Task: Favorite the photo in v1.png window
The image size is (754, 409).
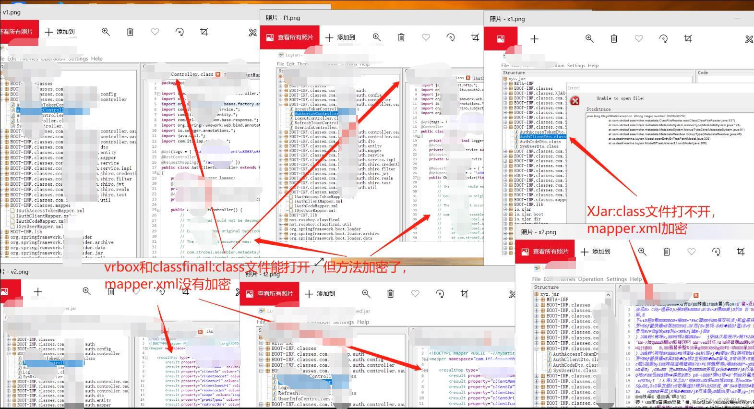Action: tap(155, 32)
